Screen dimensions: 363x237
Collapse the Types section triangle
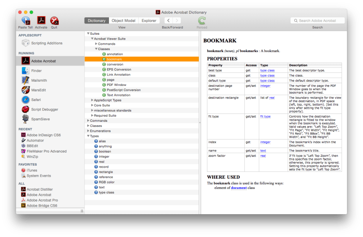coord(88,136)
